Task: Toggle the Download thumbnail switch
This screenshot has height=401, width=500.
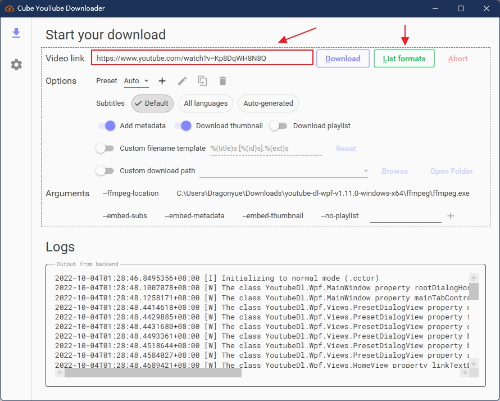Action: (x=183, y=126)
